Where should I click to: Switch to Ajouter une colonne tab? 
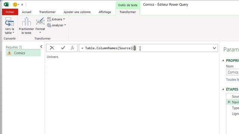77,12
